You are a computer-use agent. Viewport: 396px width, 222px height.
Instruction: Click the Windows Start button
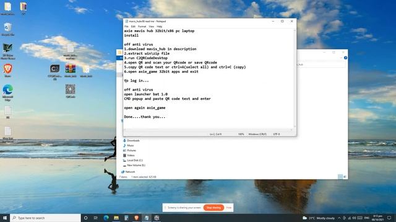[5, 218]
